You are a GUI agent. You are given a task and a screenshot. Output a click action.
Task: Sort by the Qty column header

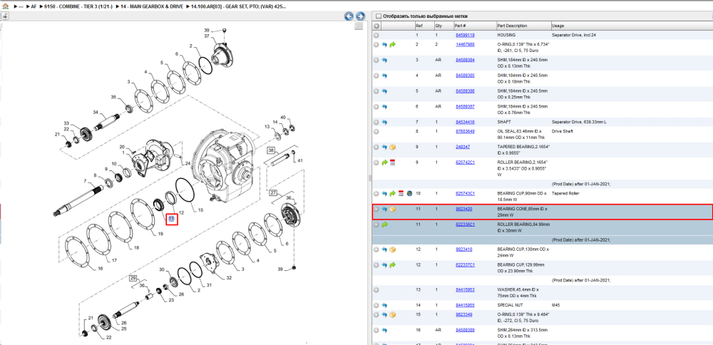[443, 26]
